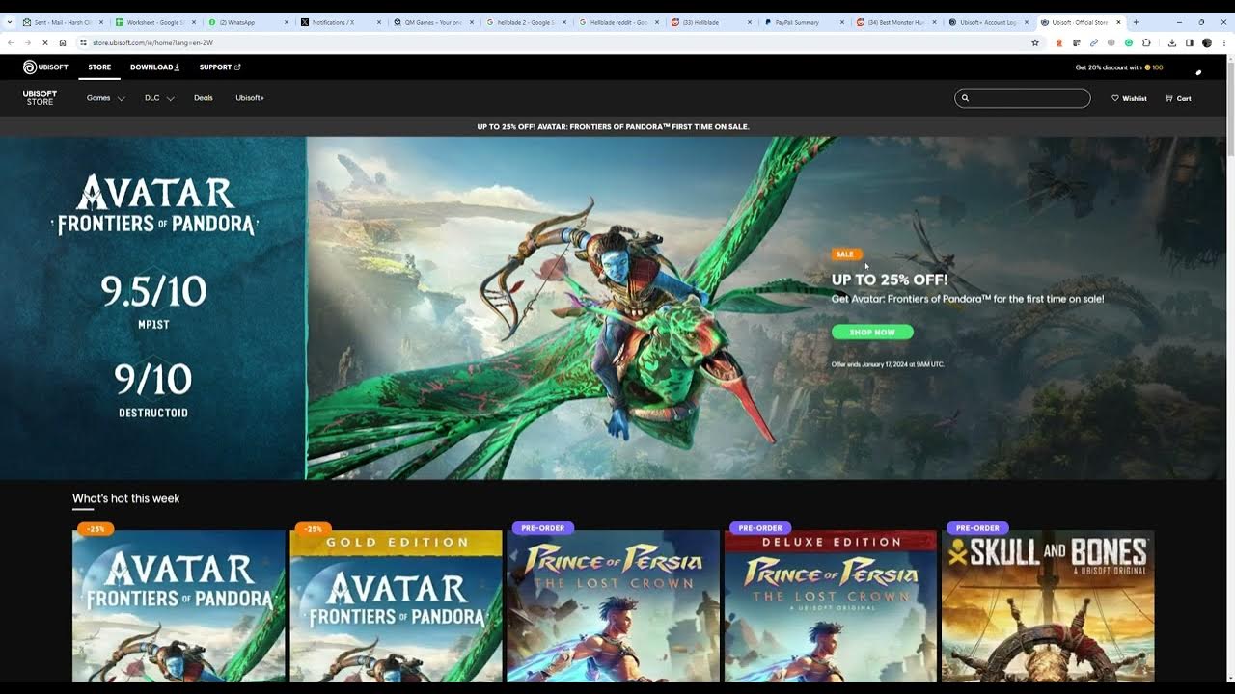1235x694 pixels.
Task: Open the Ubisoft+ menu item
Action: [x=250, y=98]
